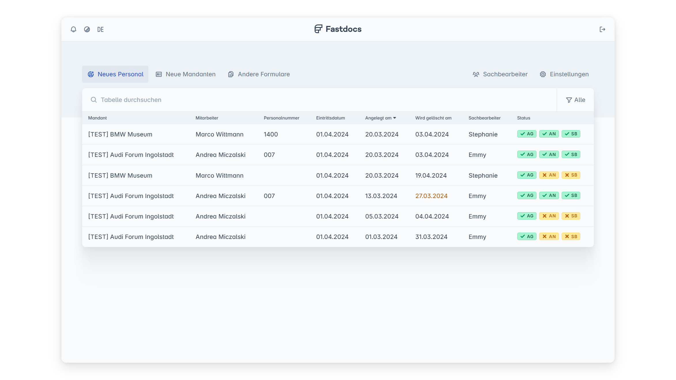Viewport: 676px width, 380px height.
Task: Sort by Angelegt am column arrow
Action: [394, 118]
